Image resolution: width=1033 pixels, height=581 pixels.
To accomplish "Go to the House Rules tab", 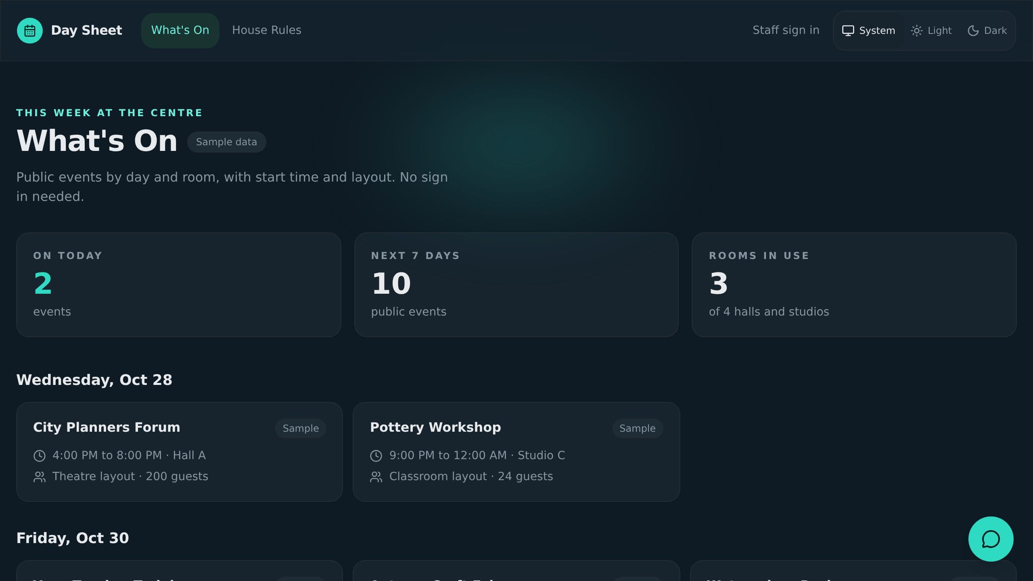I will coord(267,30).
